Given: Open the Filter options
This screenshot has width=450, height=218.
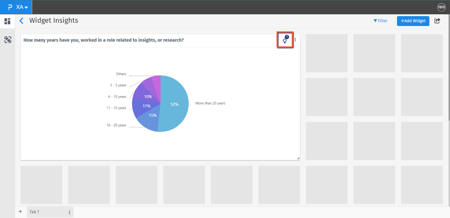Looking at the screenshot, I should [x=381, y=20].
